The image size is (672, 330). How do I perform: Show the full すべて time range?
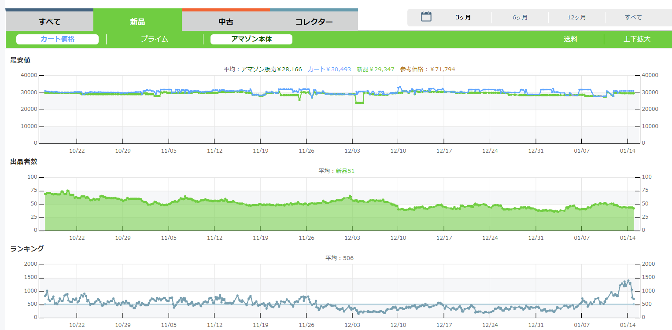(633, 18)
